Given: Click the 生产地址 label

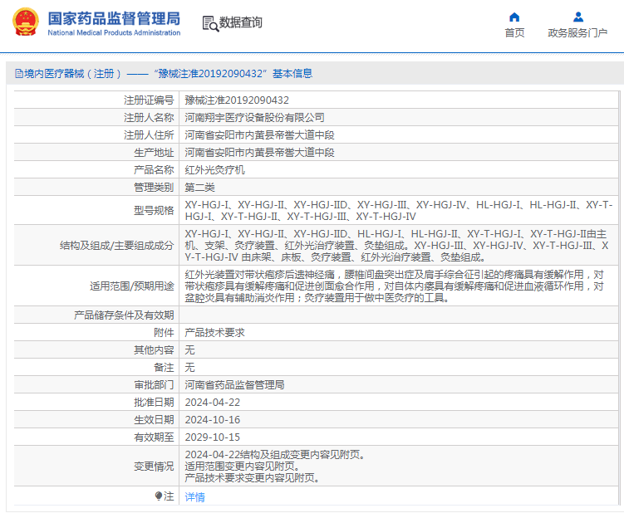Looking at the screenshot, I should [154, 153].
